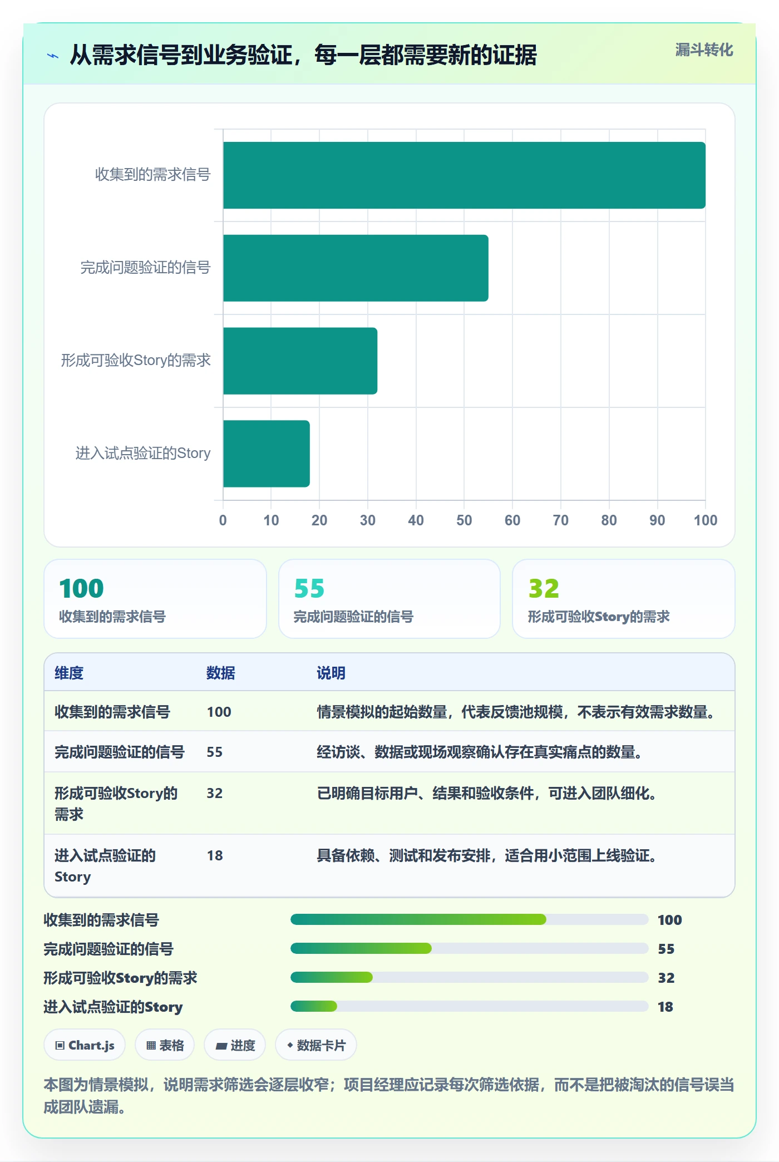Click the 32 value beside the progress bar

pyautogui.click(x=666, y=978)
